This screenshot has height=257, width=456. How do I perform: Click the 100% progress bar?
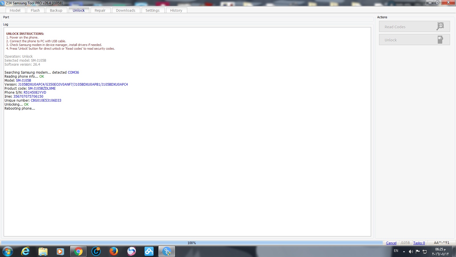coord(192,243)
